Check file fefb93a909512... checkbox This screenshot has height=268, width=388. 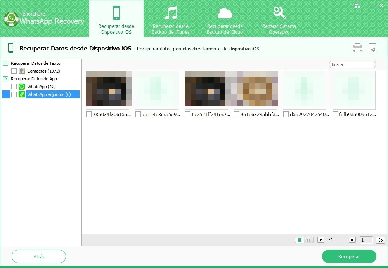(x=335, y=114)
